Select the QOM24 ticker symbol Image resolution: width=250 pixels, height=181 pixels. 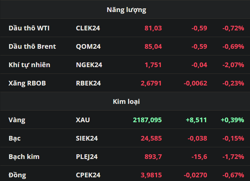point(88,46)
